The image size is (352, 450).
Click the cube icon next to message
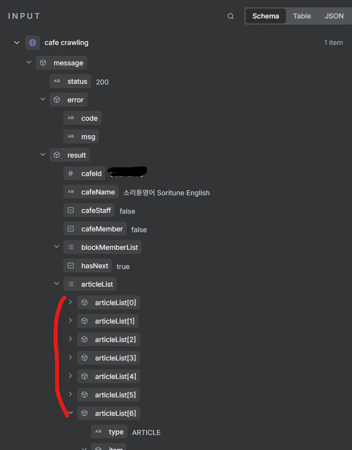(43, 63)
